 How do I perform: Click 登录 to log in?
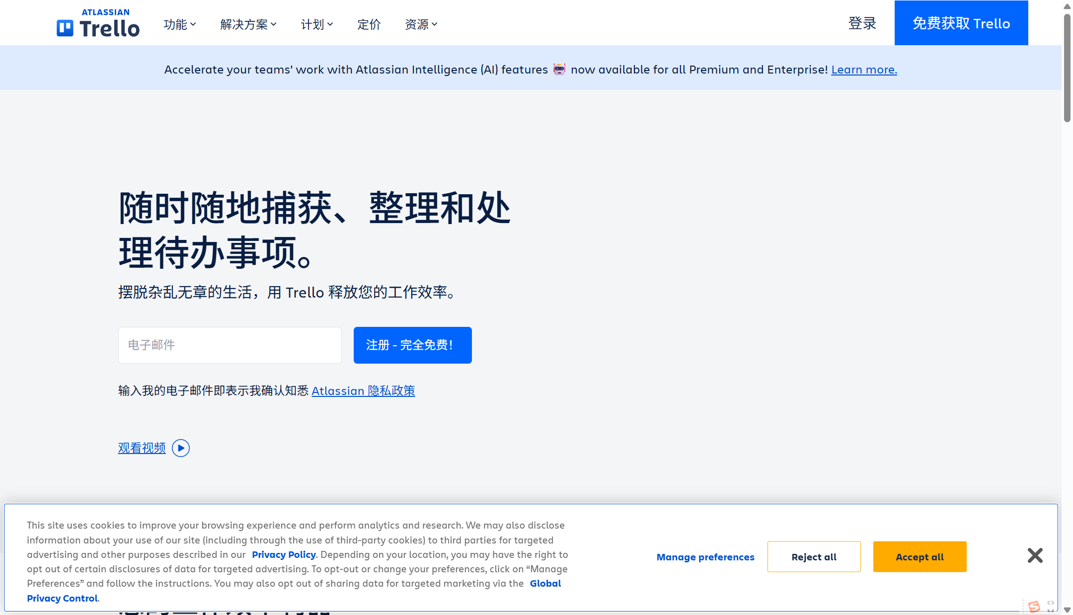tap(862, 23)
